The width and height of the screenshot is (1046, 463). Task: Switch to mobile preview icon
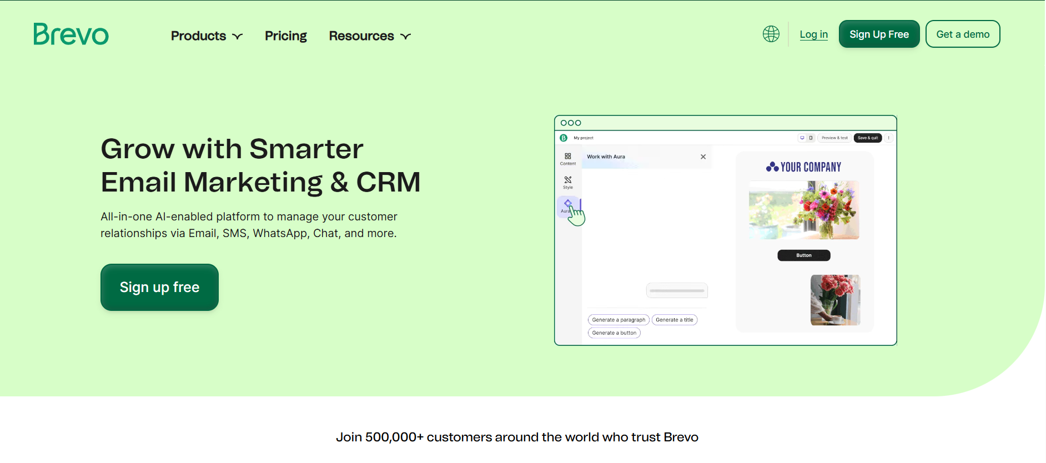pyautogui.click(x=811, y=138)
